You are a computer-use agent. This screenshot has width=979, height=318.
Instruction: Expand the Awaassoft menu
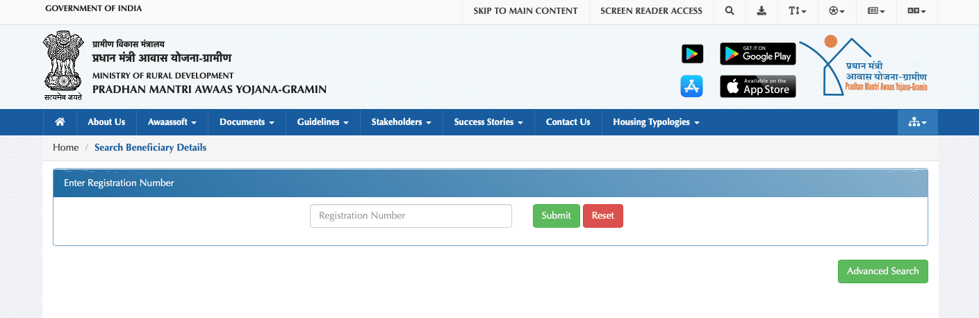point(172,122)
